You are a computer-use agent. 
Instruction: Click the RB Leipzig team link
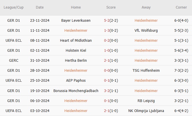pyautogui.click(x=146, y=101)
